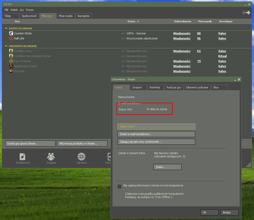This screenshot has height=220, width=254.
Task: Click the Condition Zero Deleted Scenes icon
Action: [11, 56]
